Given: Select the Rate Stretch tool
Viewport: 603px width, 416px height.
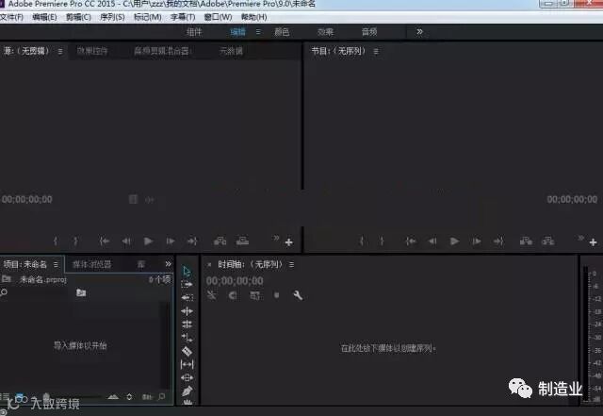Looking at the screenshot, I should (187, 338).
